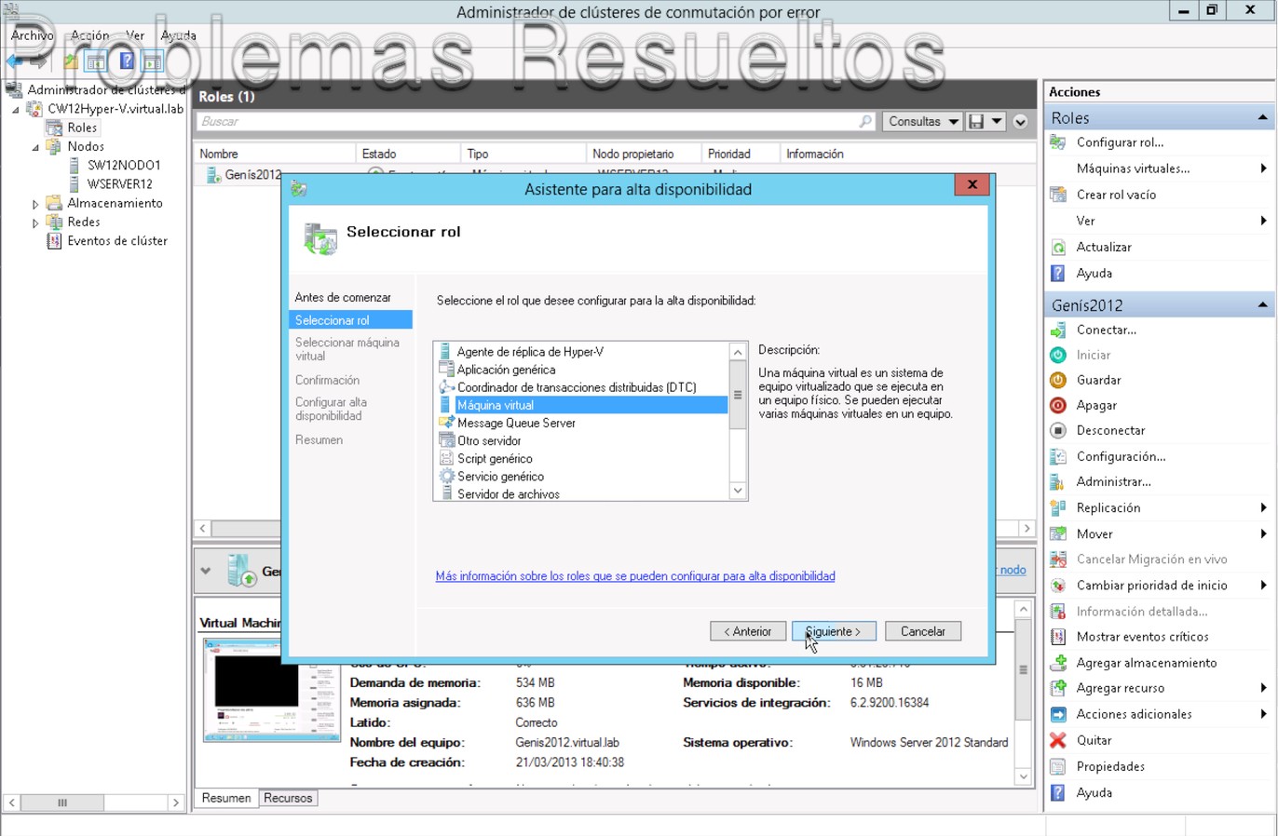Click the search magnifier icon in Buscar box
The image size is (1278, 836).
pyautogui.click(x=865, y=121)
